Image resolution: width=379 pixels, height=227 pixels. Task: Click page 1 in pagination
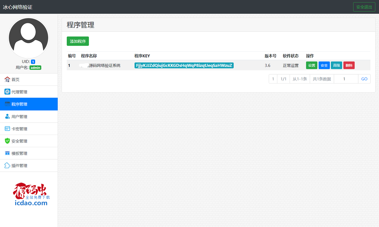tap(273, 79)
